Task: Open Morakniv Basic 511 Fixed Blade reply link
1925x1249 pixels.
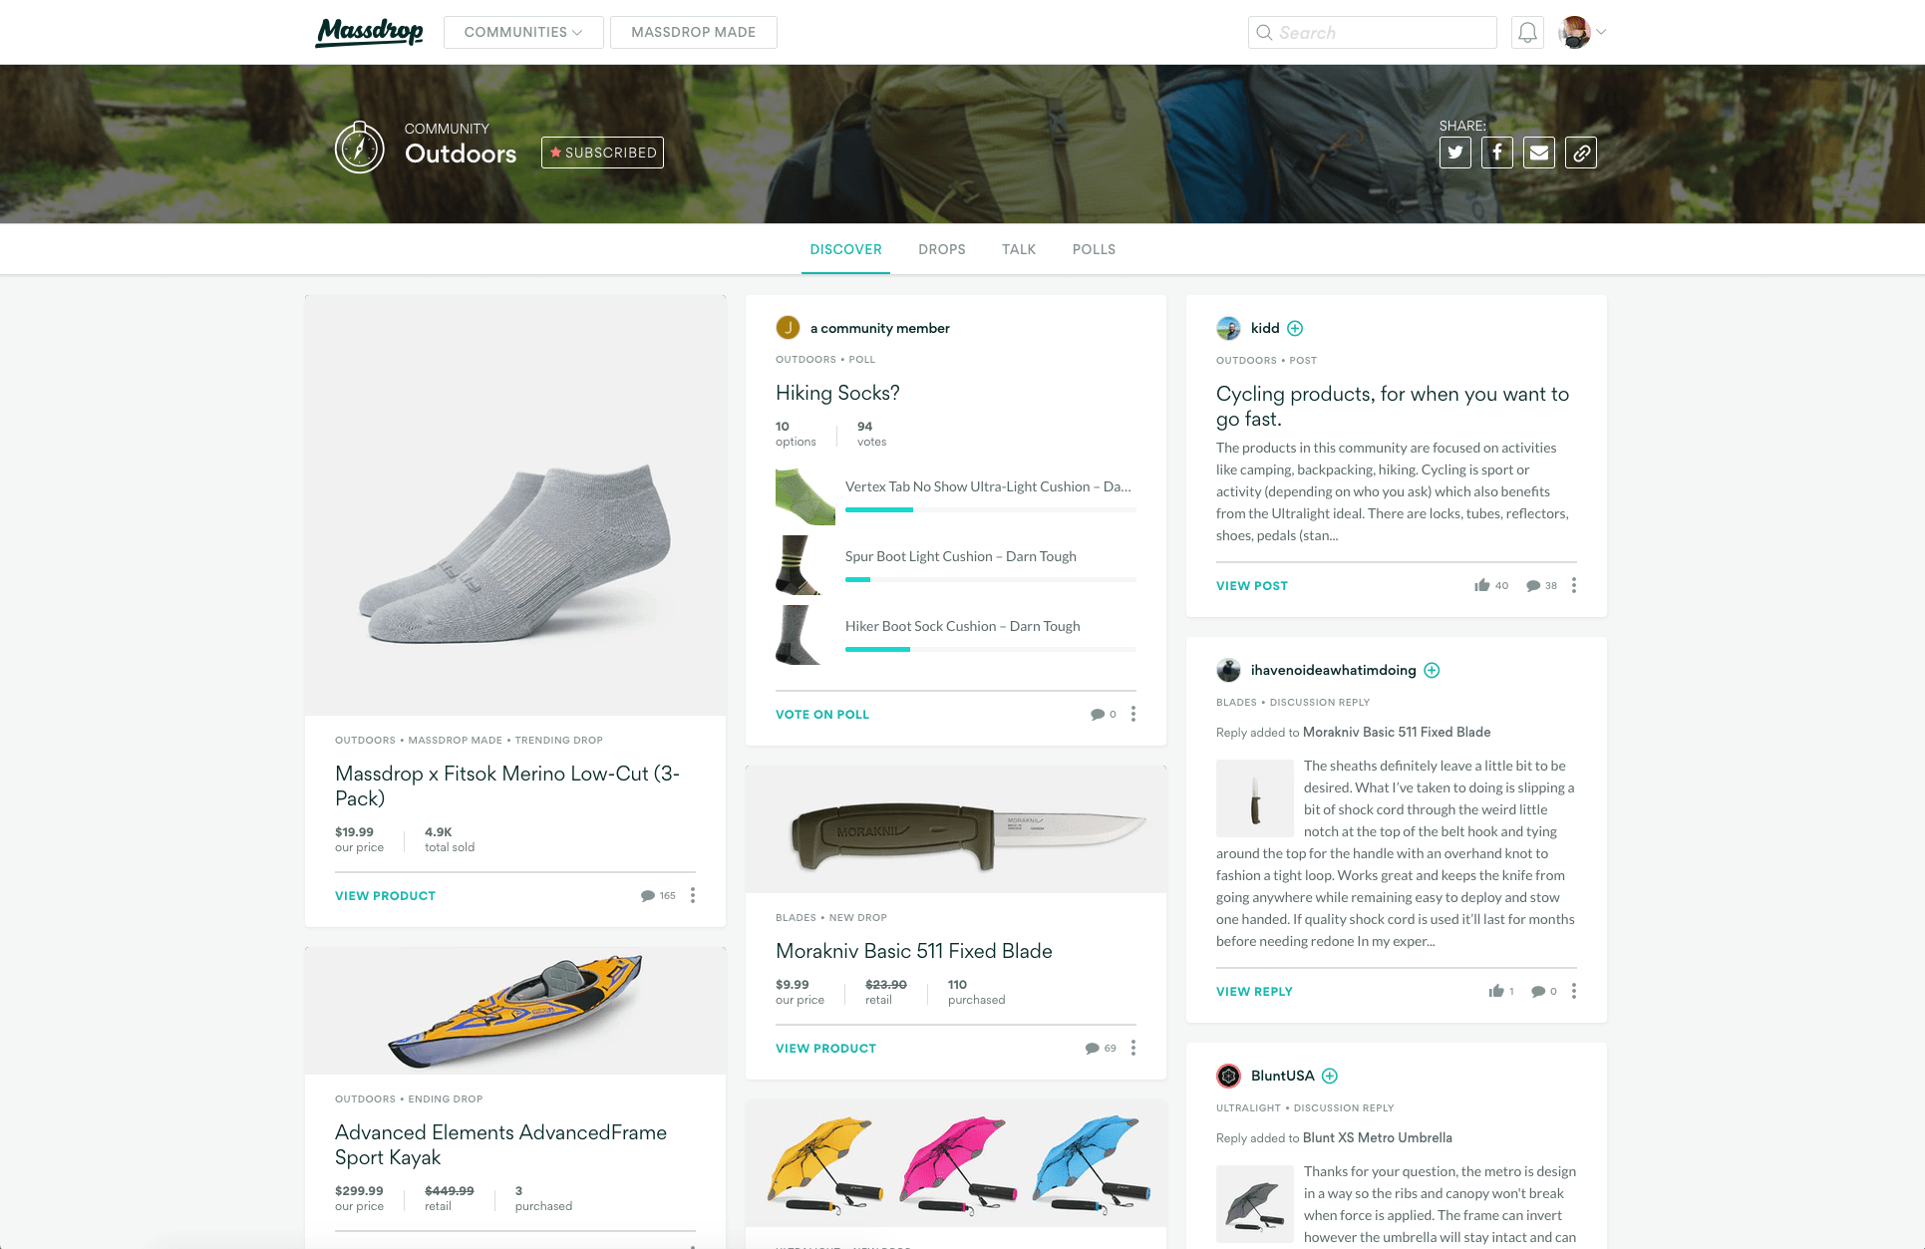Action: click(x=1397, y=732)
